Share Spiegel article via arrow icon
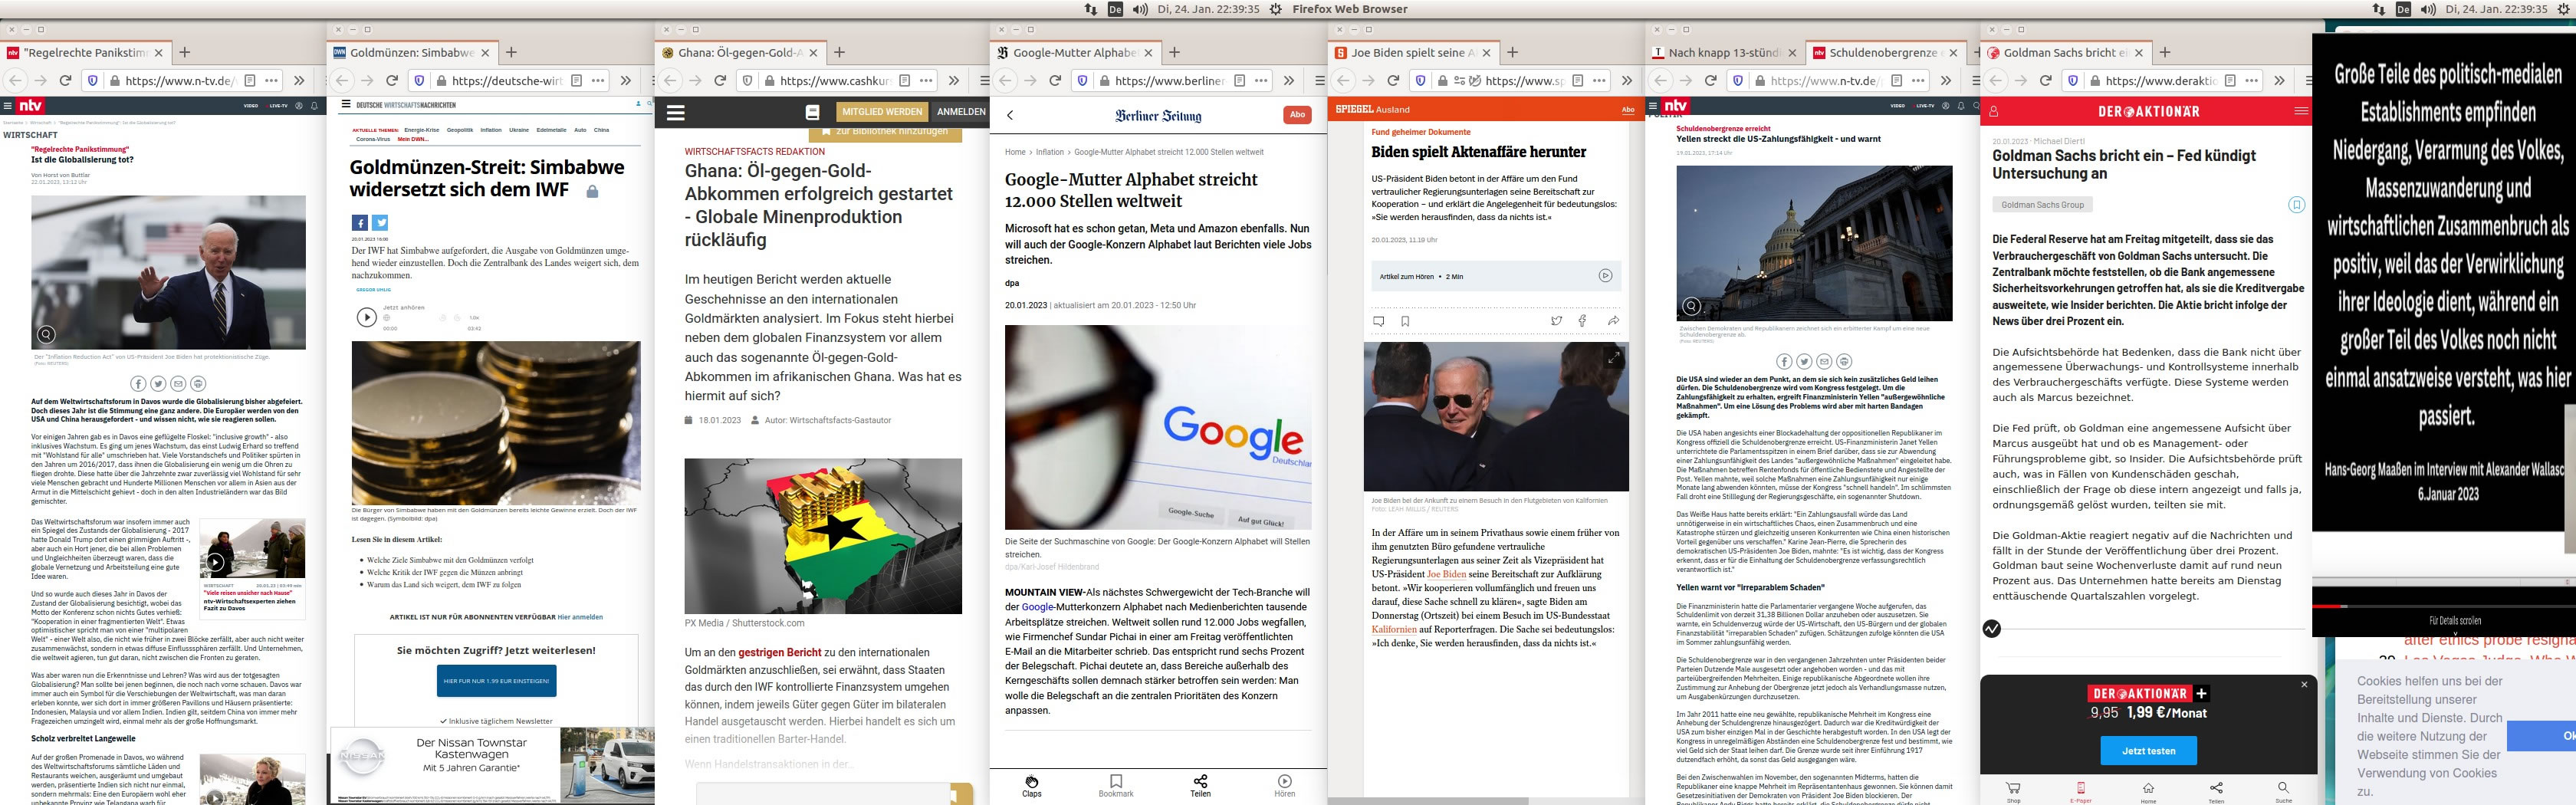 (1613, 321)
